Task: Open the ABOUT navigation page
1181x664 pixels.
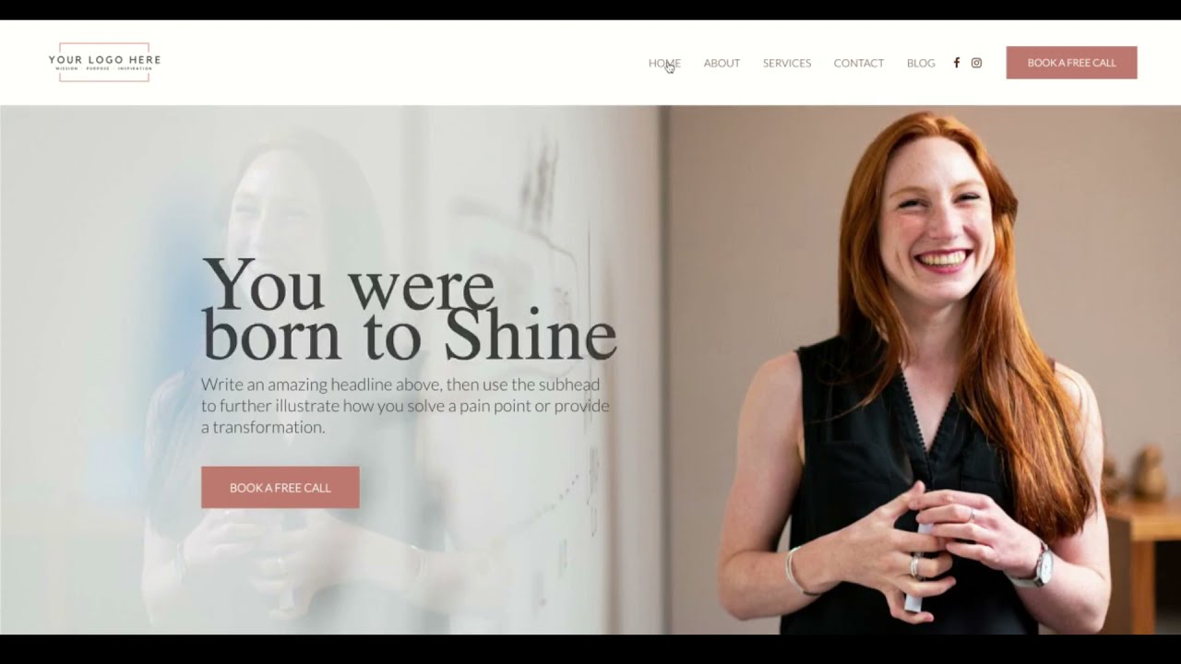Action: [x=722, y=63]
